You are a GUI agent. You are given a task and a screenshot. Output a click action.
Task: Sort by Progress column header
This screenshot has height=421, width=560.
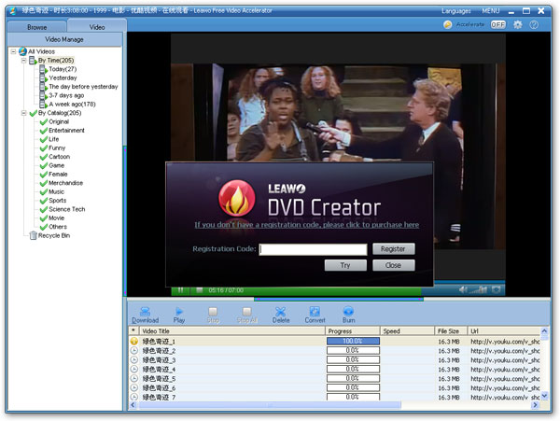click(x=352, y=331)
